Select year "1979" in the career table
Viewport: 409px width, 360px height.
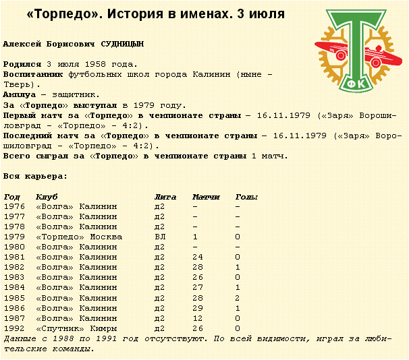tap(14, 237)
